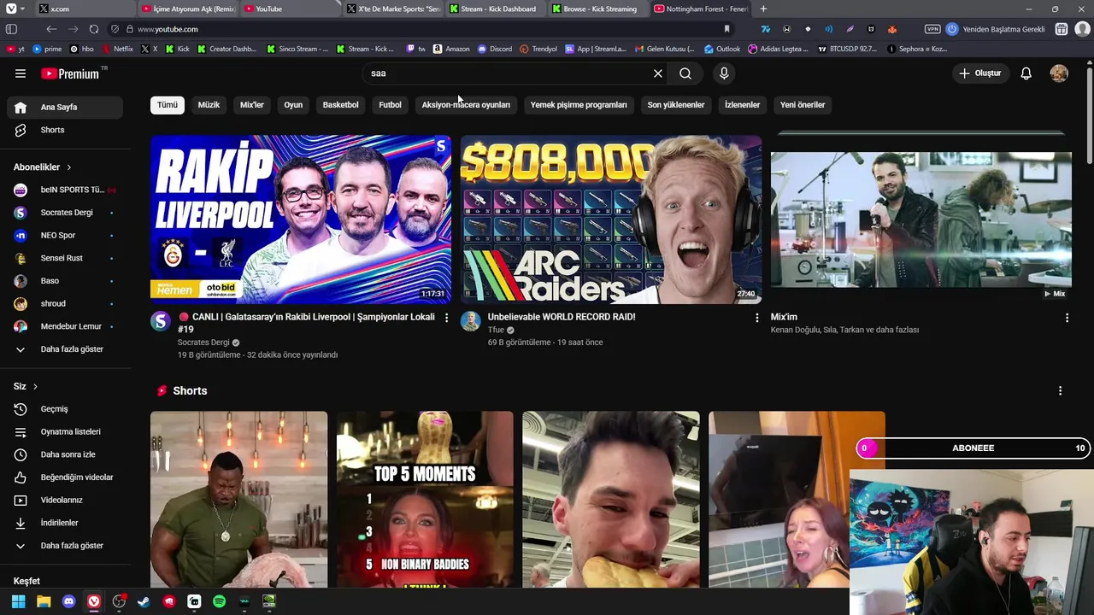Select the İzlenenler chip
The width and height of the screenshot is (1094, 615).
[742, 105]
